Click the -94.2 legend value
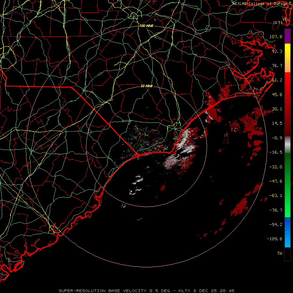Screen dimensions: 293x293 (x=276, y=224)
